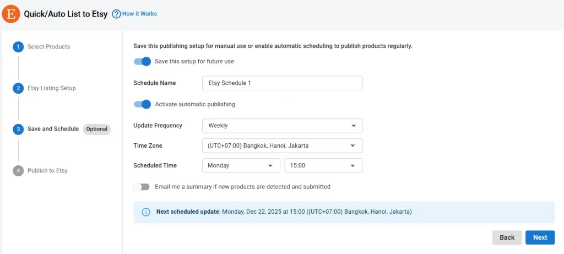This screenshot has height=254, width=564.
Task: Click the step 1 circle icon
Action: coord(18,47)
